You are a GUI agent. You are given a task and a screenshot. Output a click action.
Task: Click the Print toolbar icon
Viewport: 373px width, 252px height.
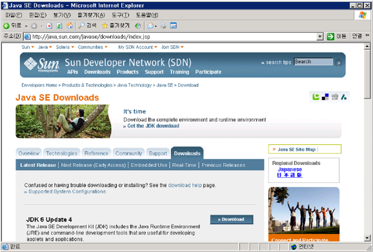click(x=163, y=26)
